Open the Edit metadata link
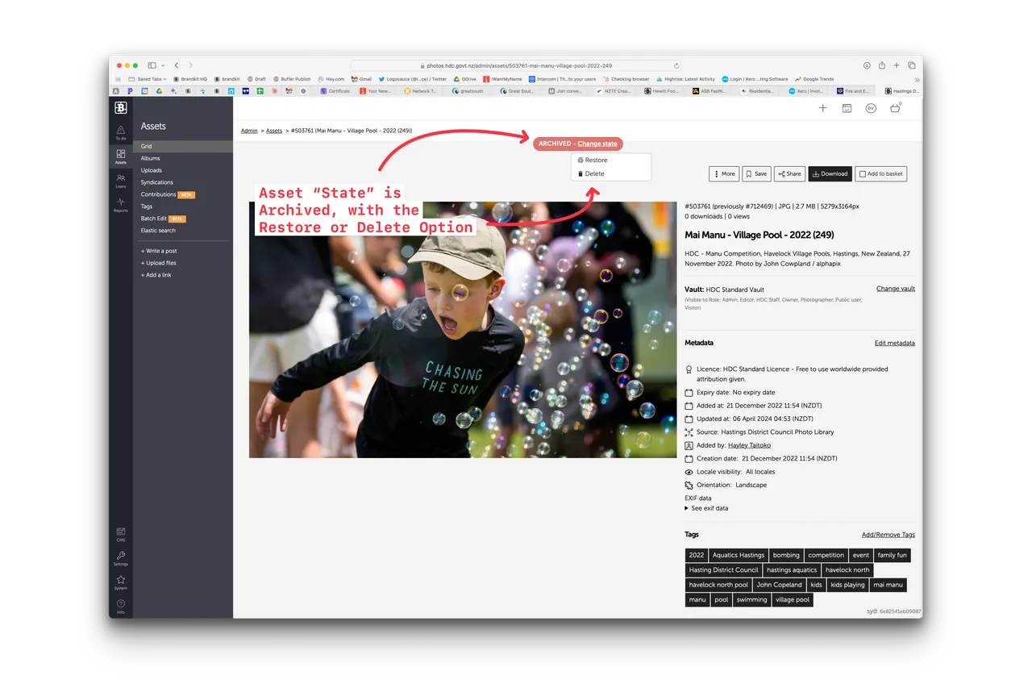Screen dimensions: 1032x688 tap(894, 342)
